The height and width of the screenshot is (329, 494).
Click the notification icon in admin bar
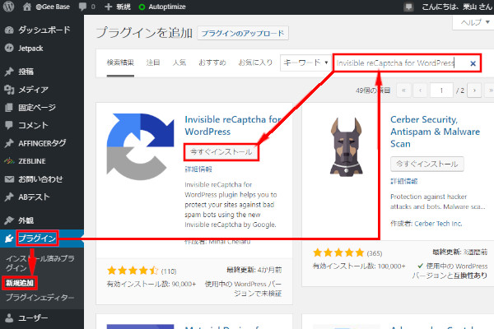(408, 7)
